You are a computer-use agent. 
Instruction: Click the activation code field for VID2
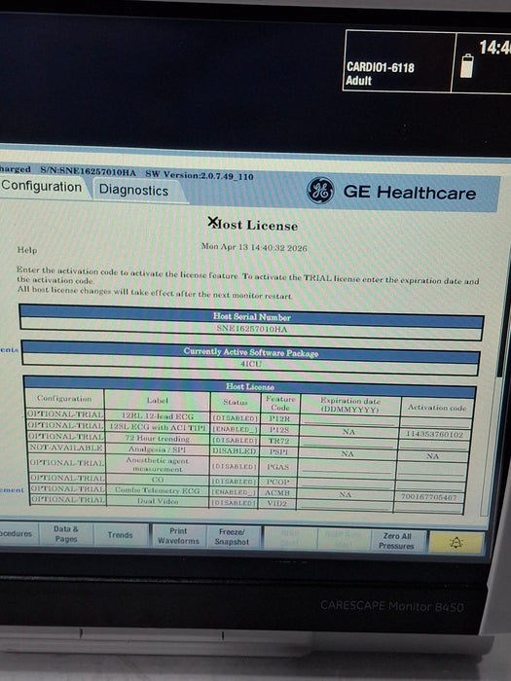point(428,507)
